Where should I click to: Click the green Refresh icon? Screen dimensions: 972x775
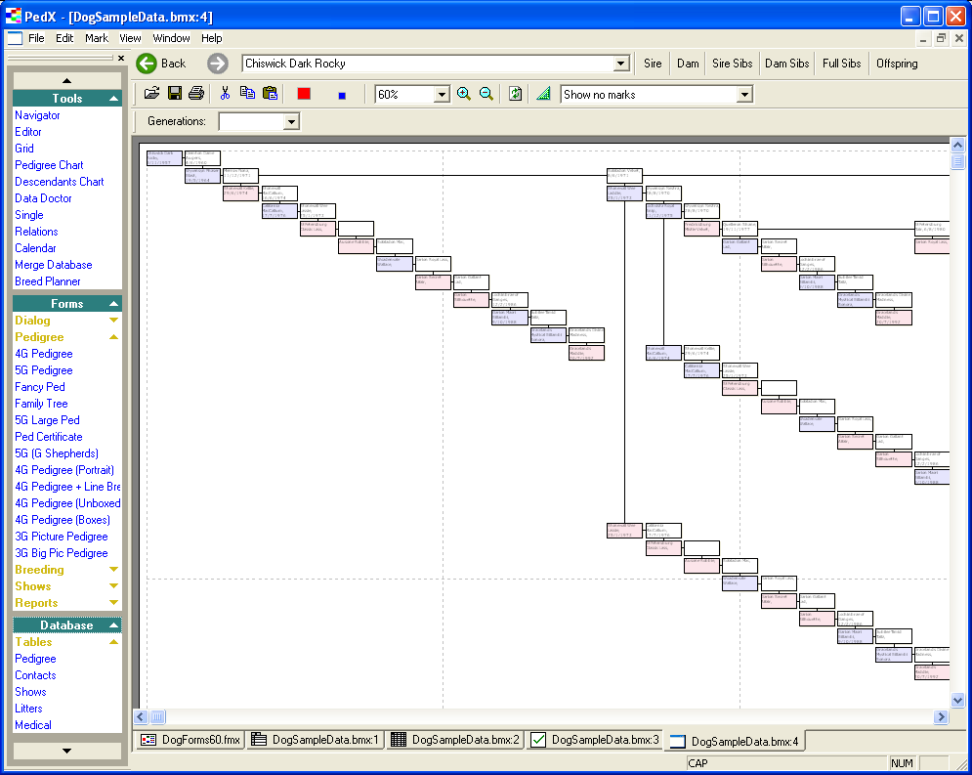(515, 94)
